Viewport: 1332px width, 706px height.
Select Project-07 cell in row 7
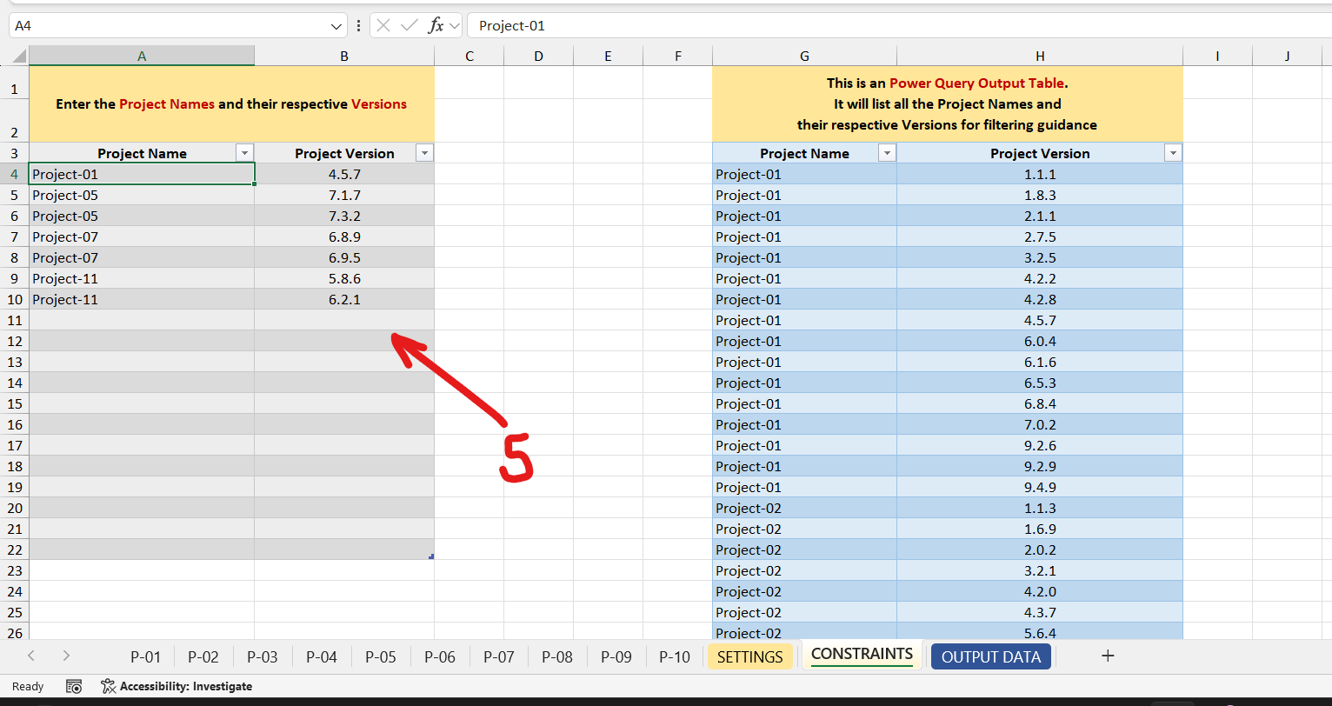click(142, 236)
